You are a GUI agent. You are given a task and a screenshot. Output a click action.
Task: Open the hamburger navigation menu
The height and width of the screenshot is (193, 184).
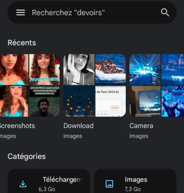pos(21,12)
